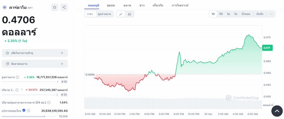Click ติดตามผลงาน (track portfolio) button
Image resolution: width=284 pixels, height=119 pixels.
point(35,64)
